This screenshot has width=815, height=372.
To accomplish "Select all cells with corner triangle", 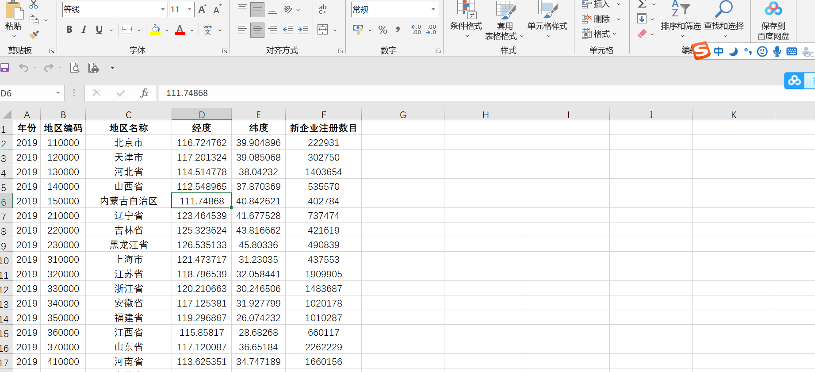I will (x=7, y=115).
